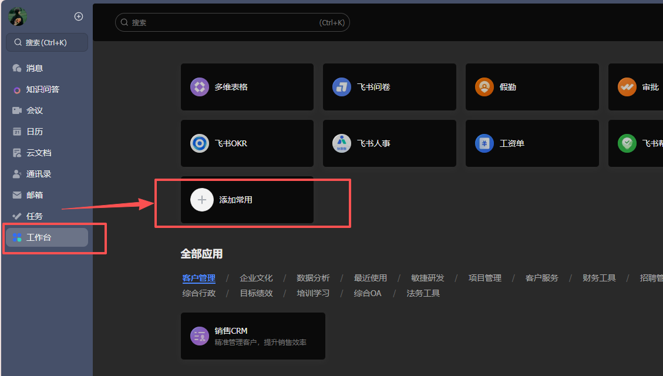The width and height of the screenshot is (663, 376).
Task: Select the 客户管理 category tab
Action: pyautogui.click(x=198, y=278)
